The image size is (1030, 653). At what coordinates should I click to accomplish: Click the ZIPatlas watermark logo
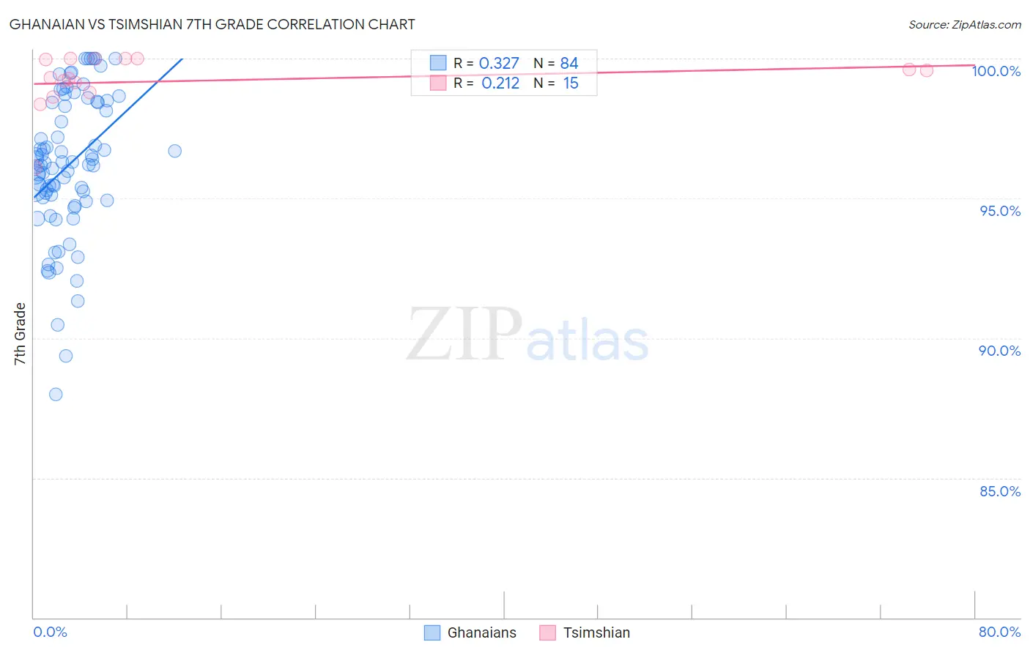point(527,335)
